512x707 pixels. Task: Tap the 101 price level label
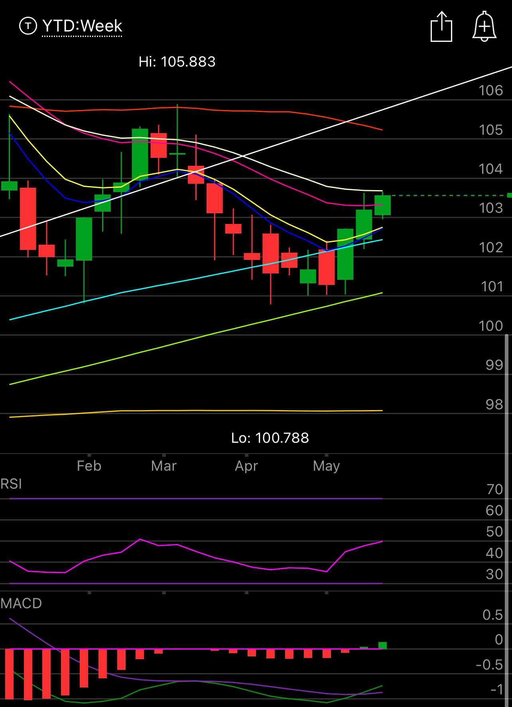pyautogui.click(x=492, y=287)
